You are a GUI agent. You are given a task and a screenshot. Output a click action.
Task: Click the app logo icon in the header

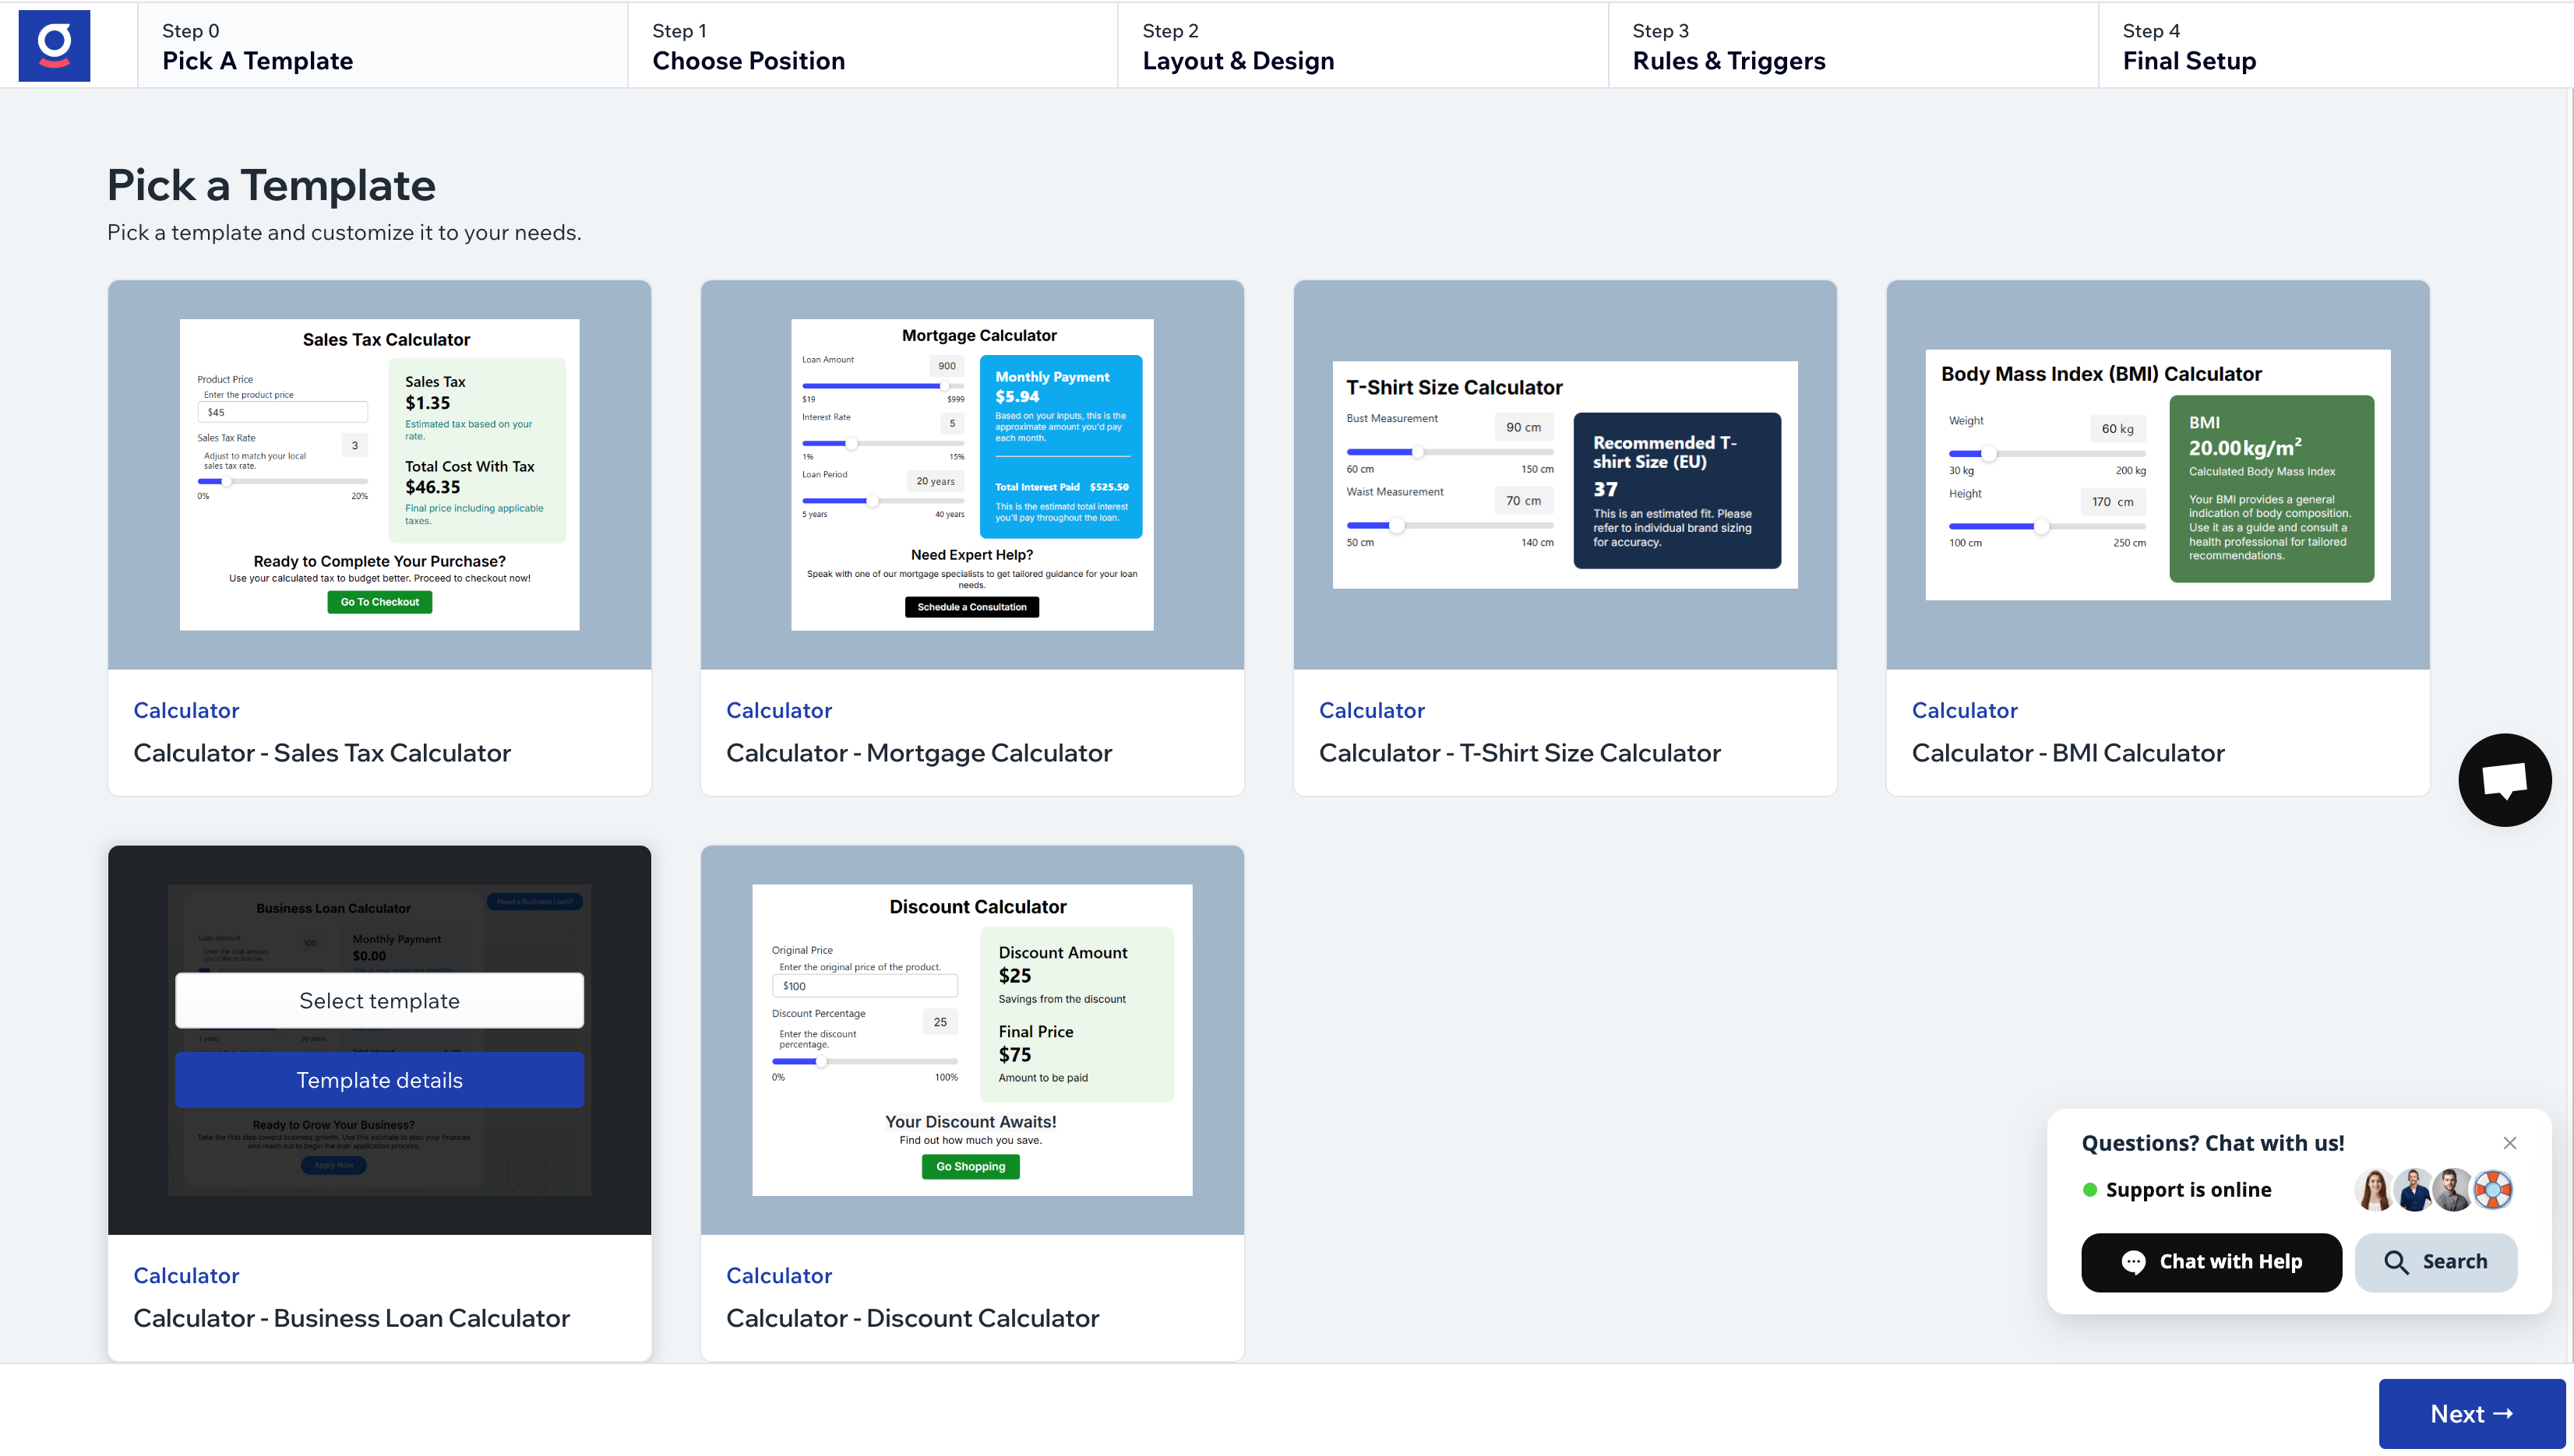(54, 45)
